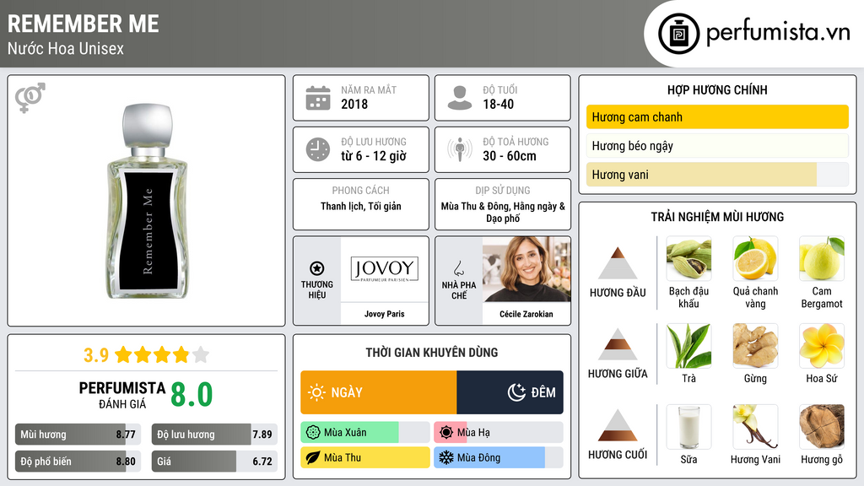Screen dimensions: 864x486
Task: Select the Quả chanh vàng note image
Action: [755, 258]
